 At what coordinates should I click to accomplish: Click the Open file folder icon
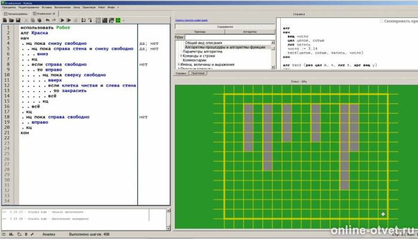point(11,20)
